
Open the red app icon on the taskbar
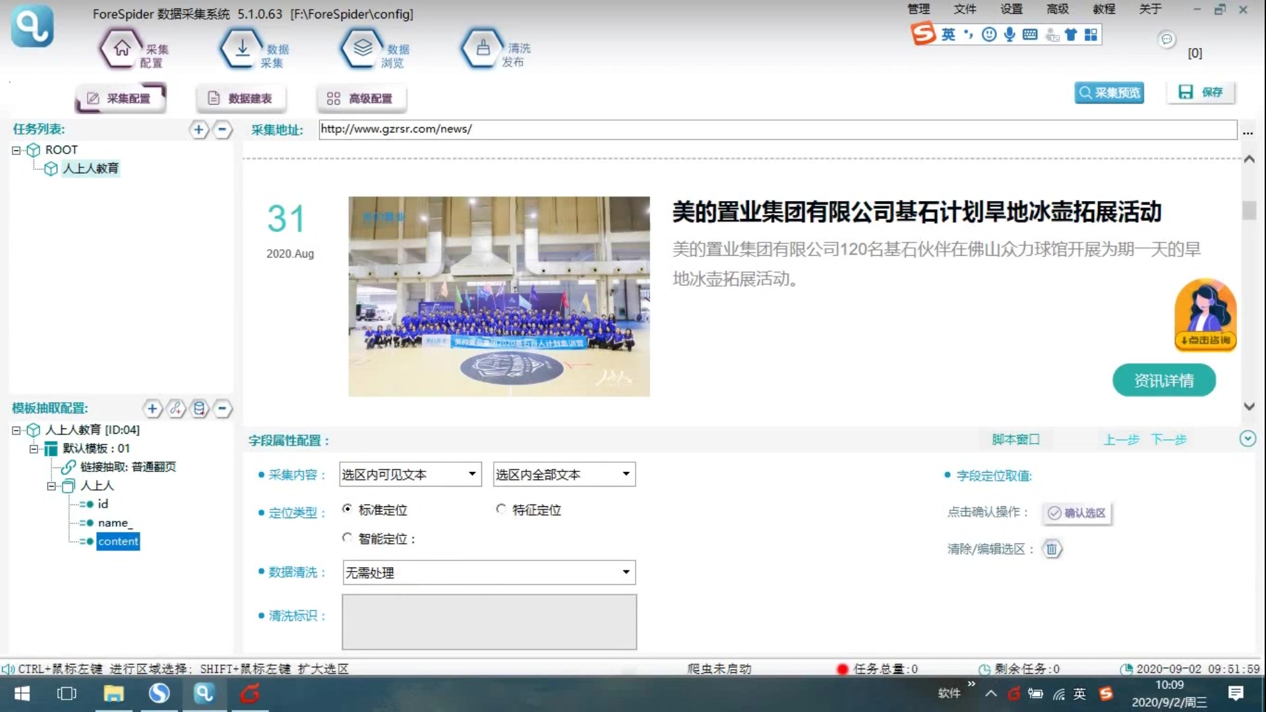[250, 694]
